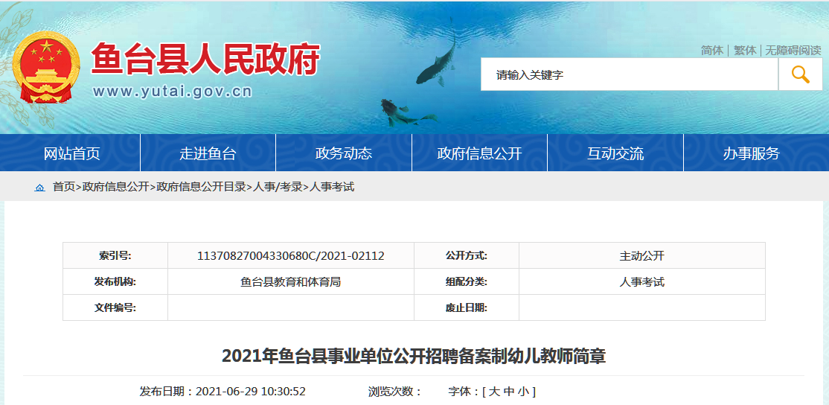Click the 主动公开 table cell

click(641, 256)
